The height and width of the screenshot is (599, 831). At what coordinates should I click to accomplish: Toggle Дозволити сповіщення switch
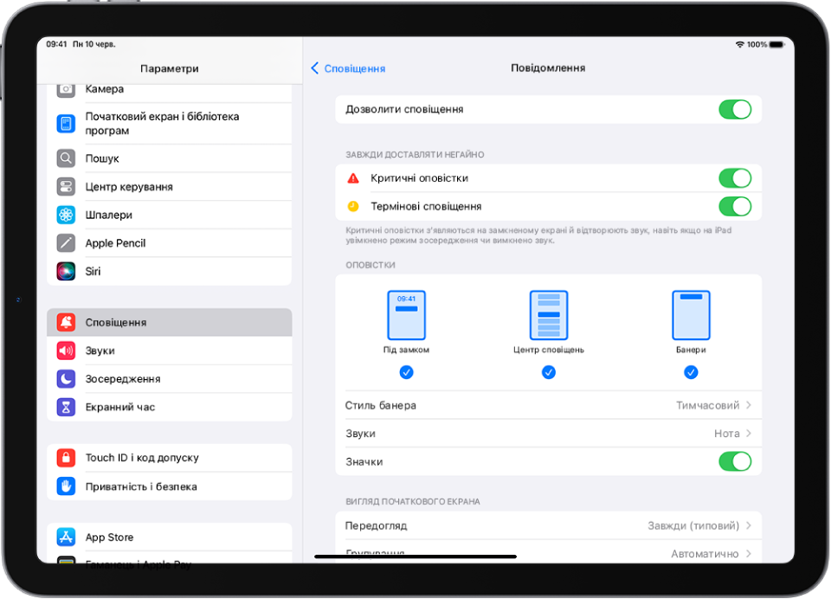click(x=735, y=110)
